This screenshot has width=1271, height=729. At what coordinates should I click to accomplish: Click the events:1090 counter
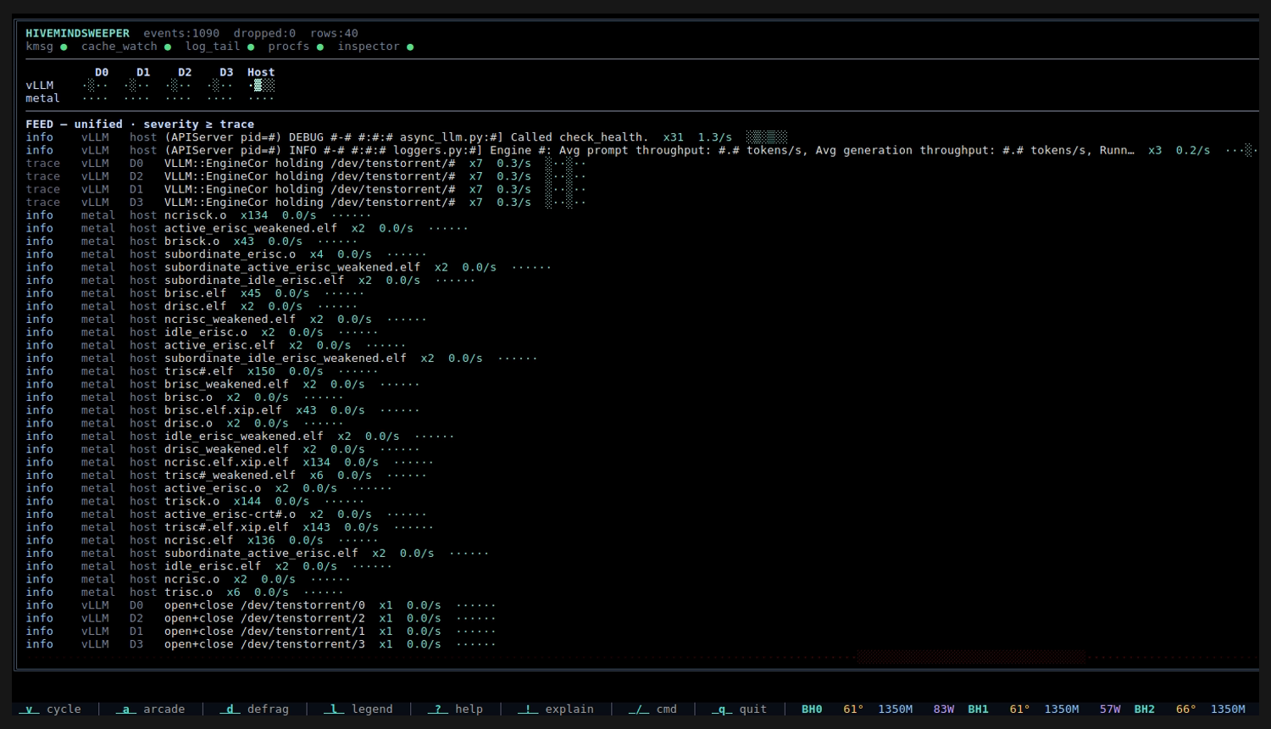(x=181, y=34)
